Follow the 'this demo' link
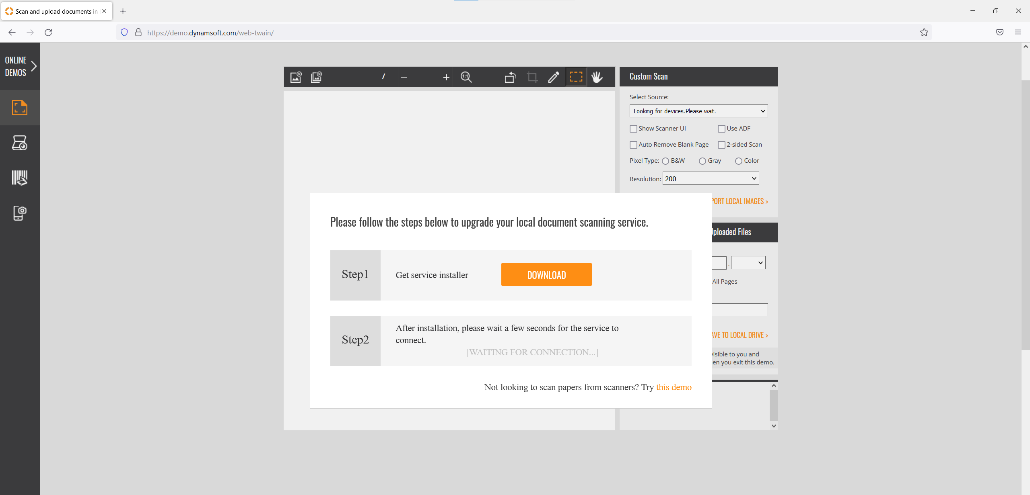 pos(674,387)
